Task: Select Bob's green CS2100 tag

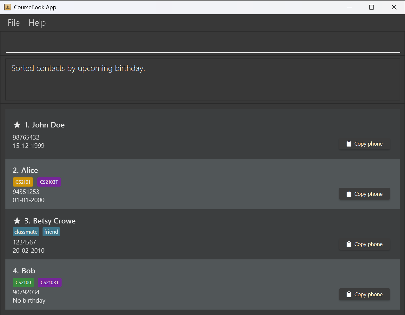Action: pos(23,283)
